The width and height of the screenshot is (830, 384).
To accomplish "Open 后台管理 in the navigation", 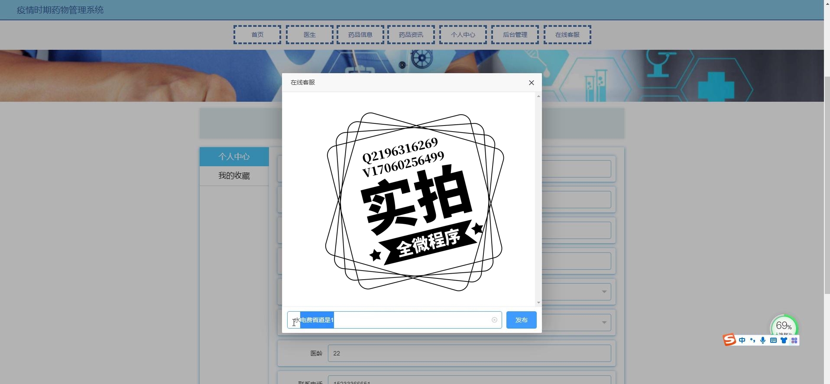I will click(515, 35).
